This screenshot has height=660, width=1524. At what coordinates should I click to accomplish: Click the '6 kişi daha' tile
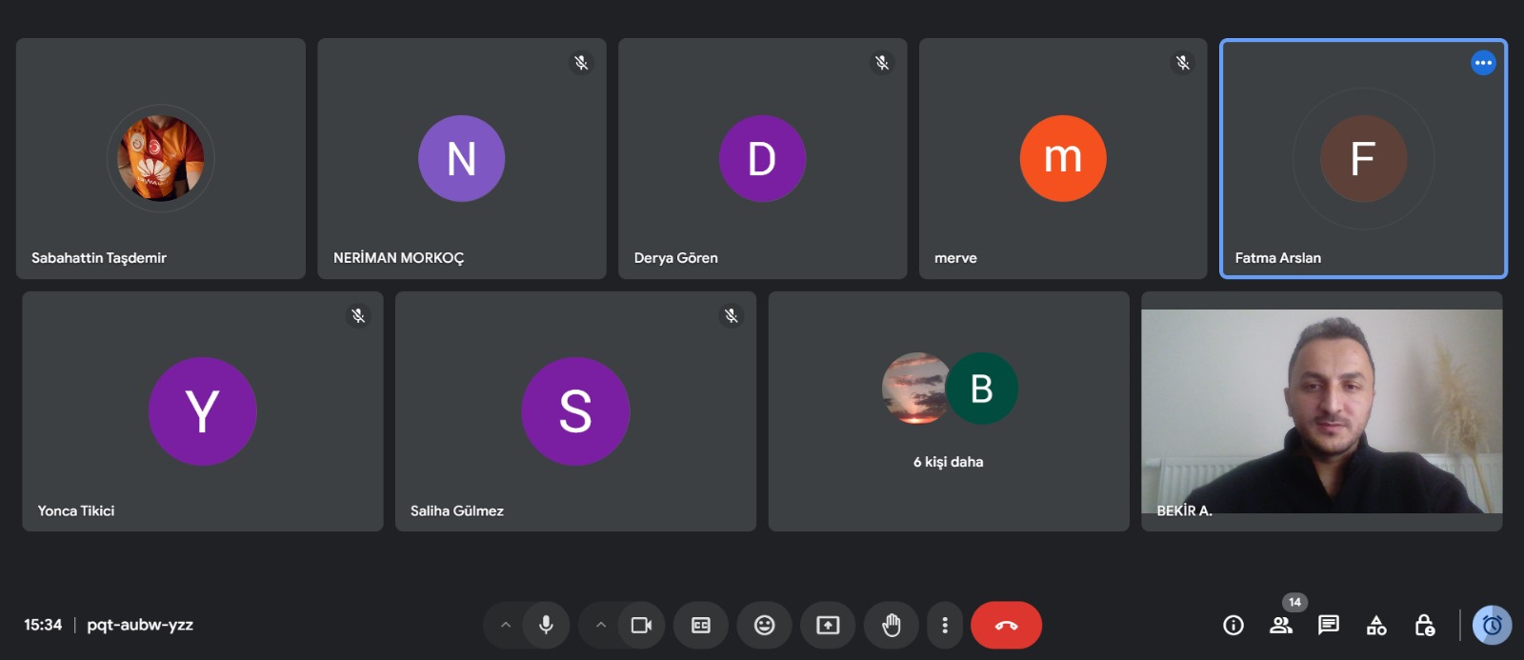pyautogui.click(x=949, y=411)
